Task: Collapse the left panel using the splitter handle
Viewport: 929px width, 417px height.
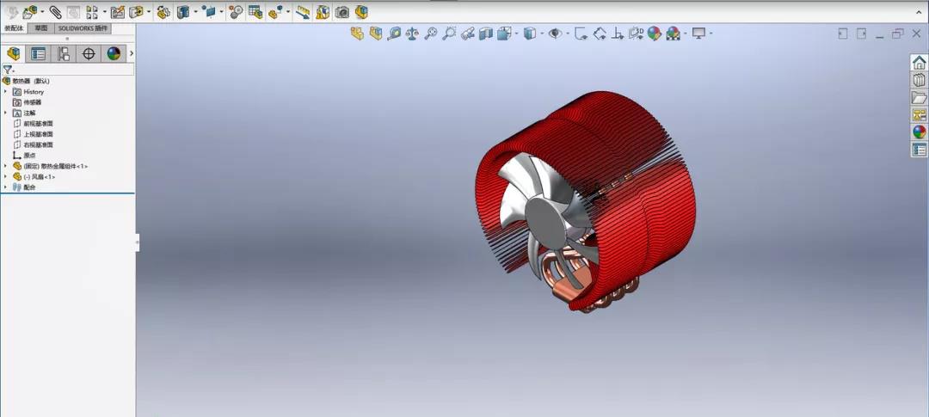Action: point(137,243)
